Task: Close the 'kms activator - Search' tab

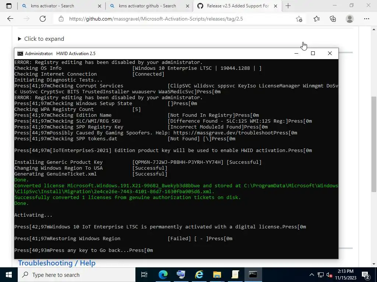Action: click(x=99, y=6)
